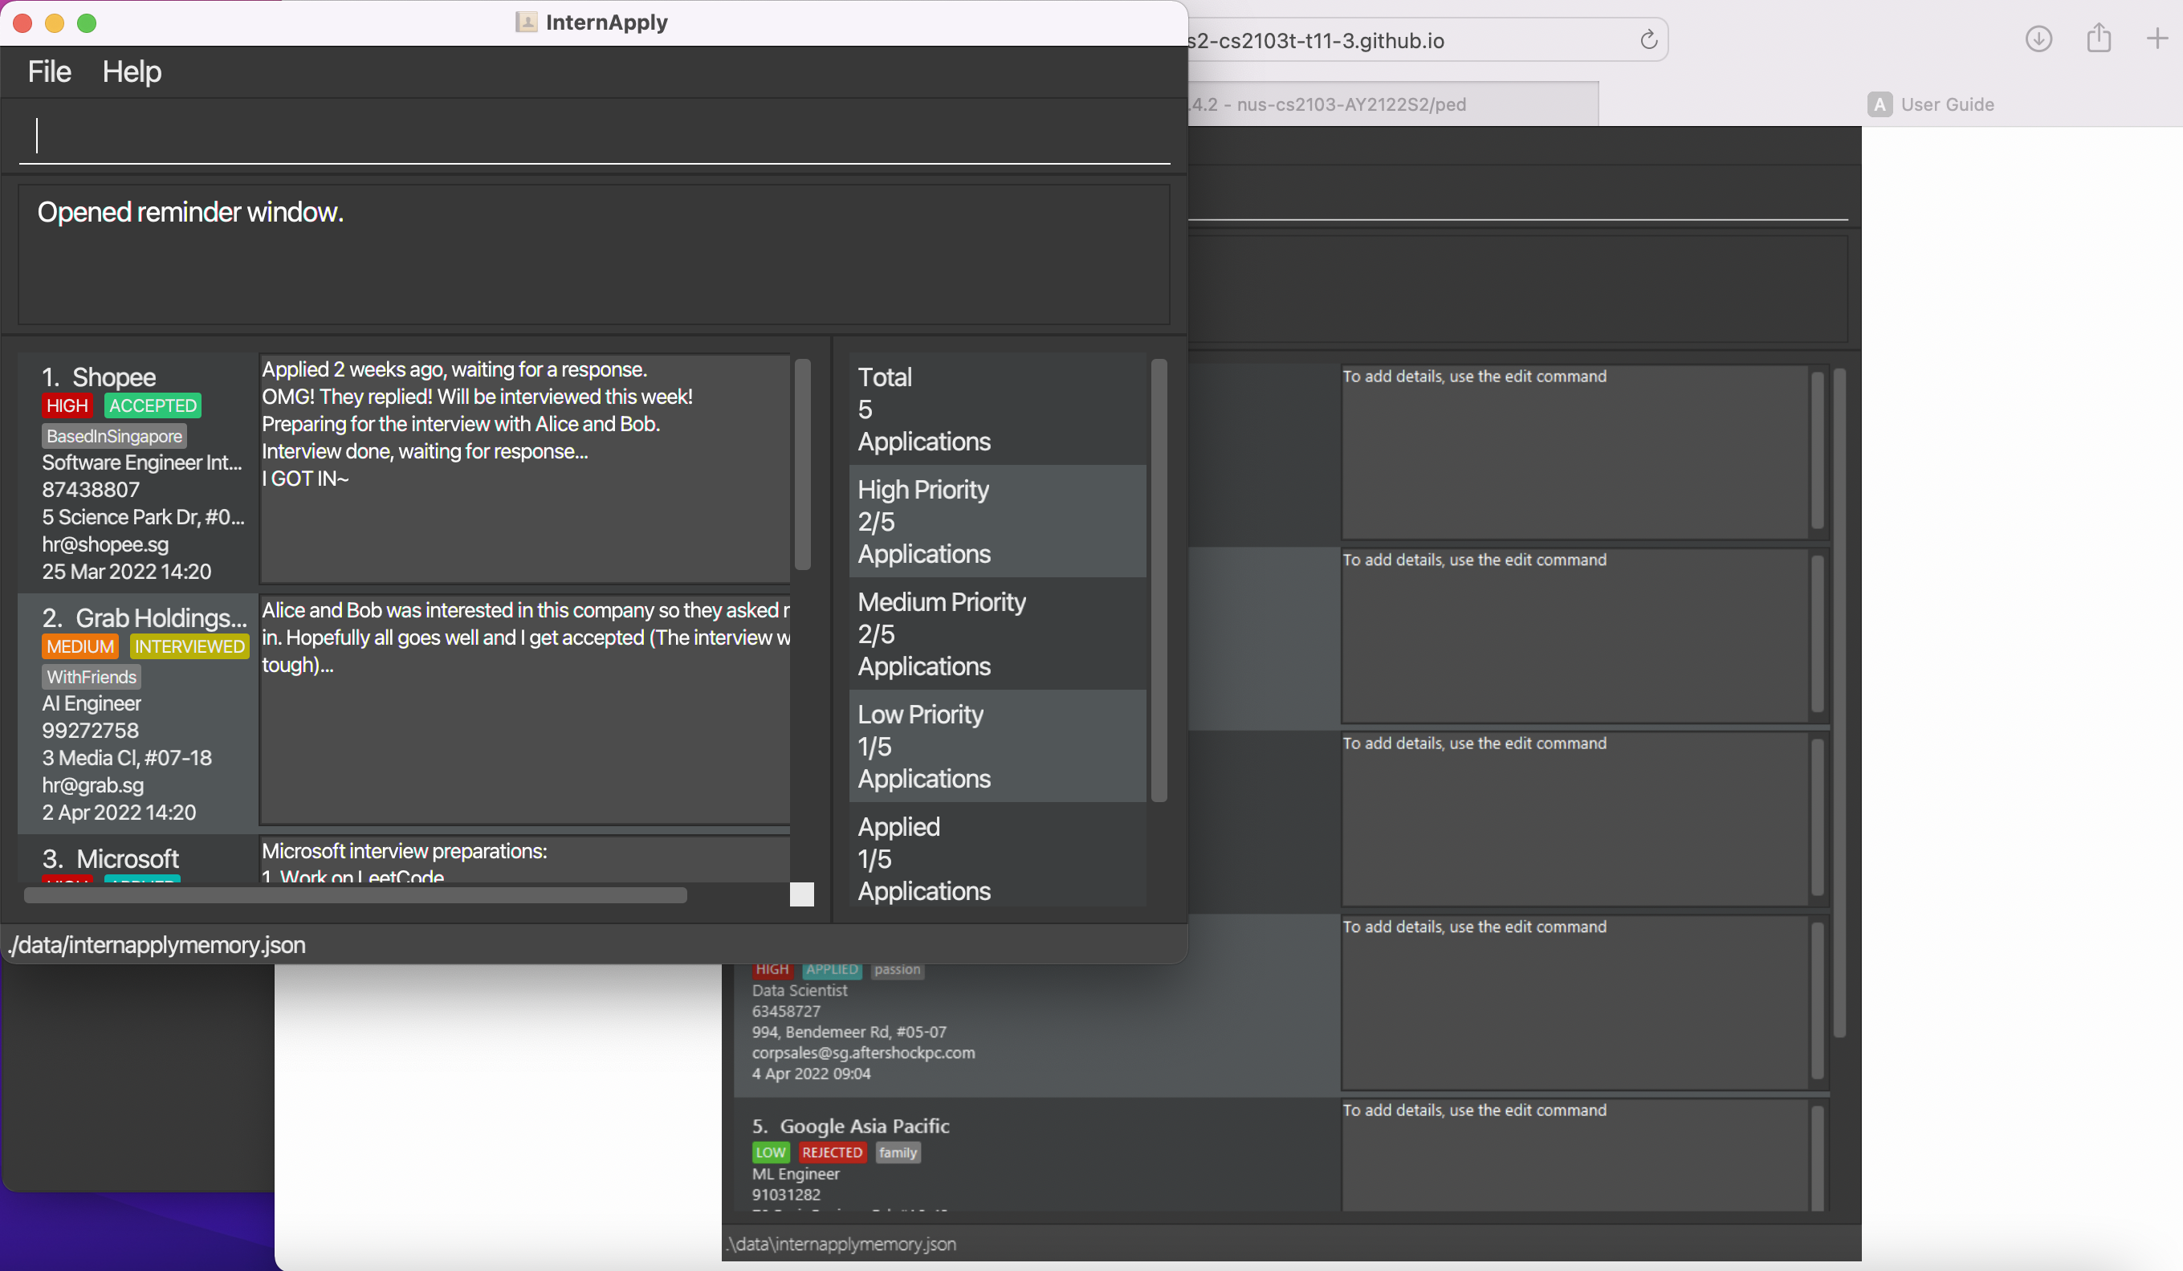Click the horizontal scrollbar under application list
2183x1271 pixels.
(x=355, y=895)
